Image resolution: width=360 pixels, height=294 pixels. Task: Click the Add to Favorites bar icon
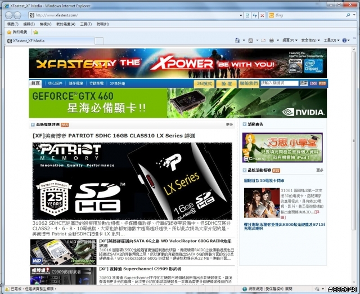click(35, 32)
